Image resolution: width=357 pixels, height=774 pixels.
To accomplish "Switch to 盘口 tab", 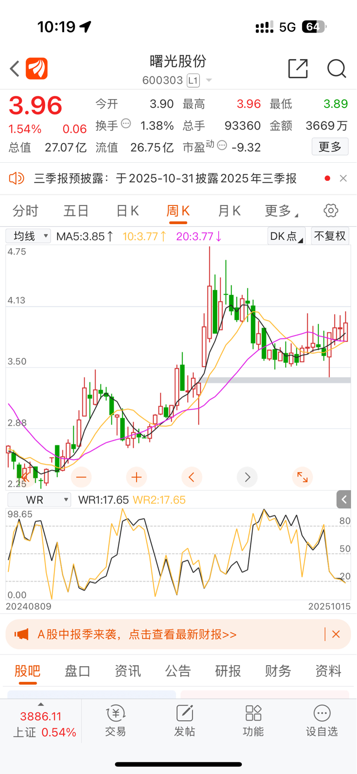I will tap(78, 671).
